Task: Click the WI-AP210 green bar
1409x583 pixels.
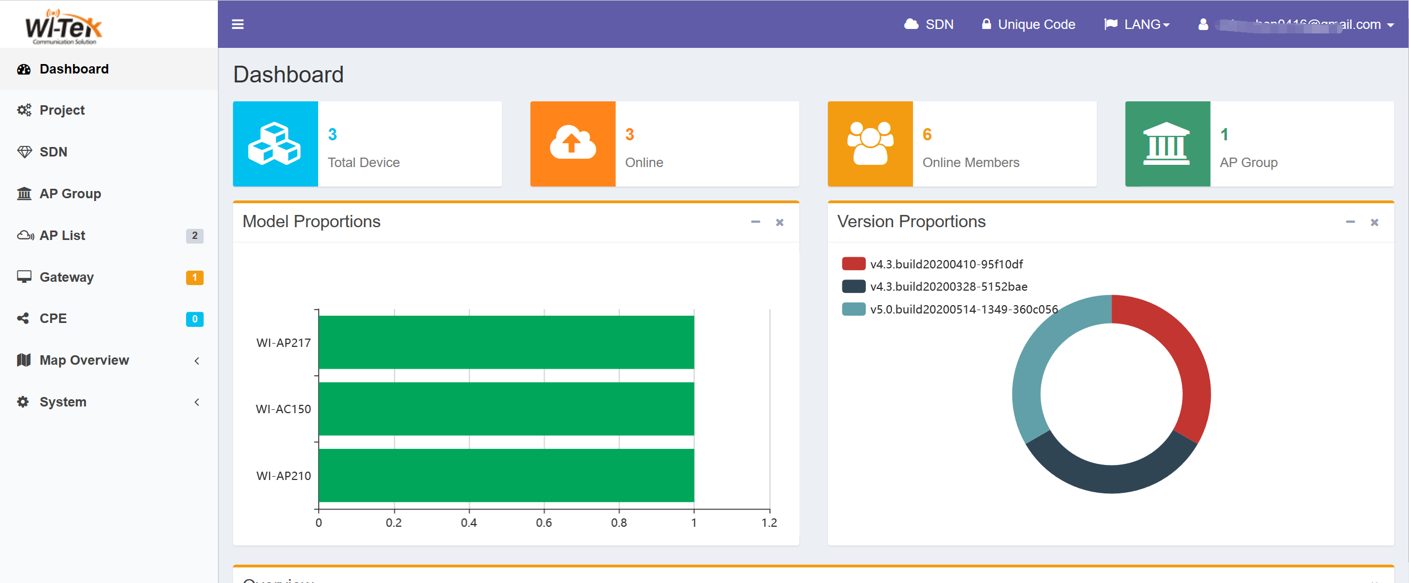Action: pos(506,476)
